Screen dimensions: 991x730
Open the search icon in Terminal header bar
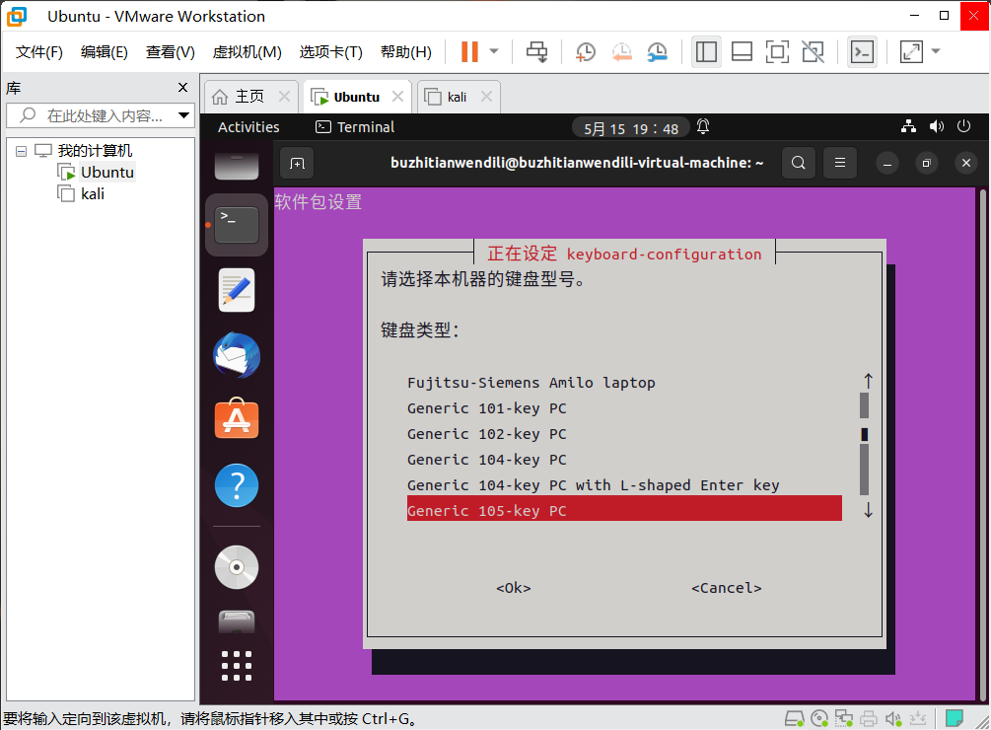pos(798,163)
